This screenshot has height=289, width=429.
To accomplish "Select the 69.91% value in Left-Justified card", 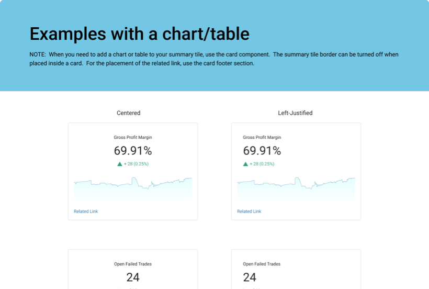I will pyautogui.click(x=262, y=151).
